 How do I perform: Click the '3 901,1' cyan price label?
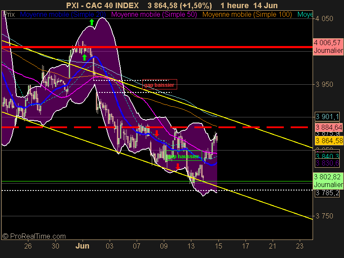tap(327, 117)
